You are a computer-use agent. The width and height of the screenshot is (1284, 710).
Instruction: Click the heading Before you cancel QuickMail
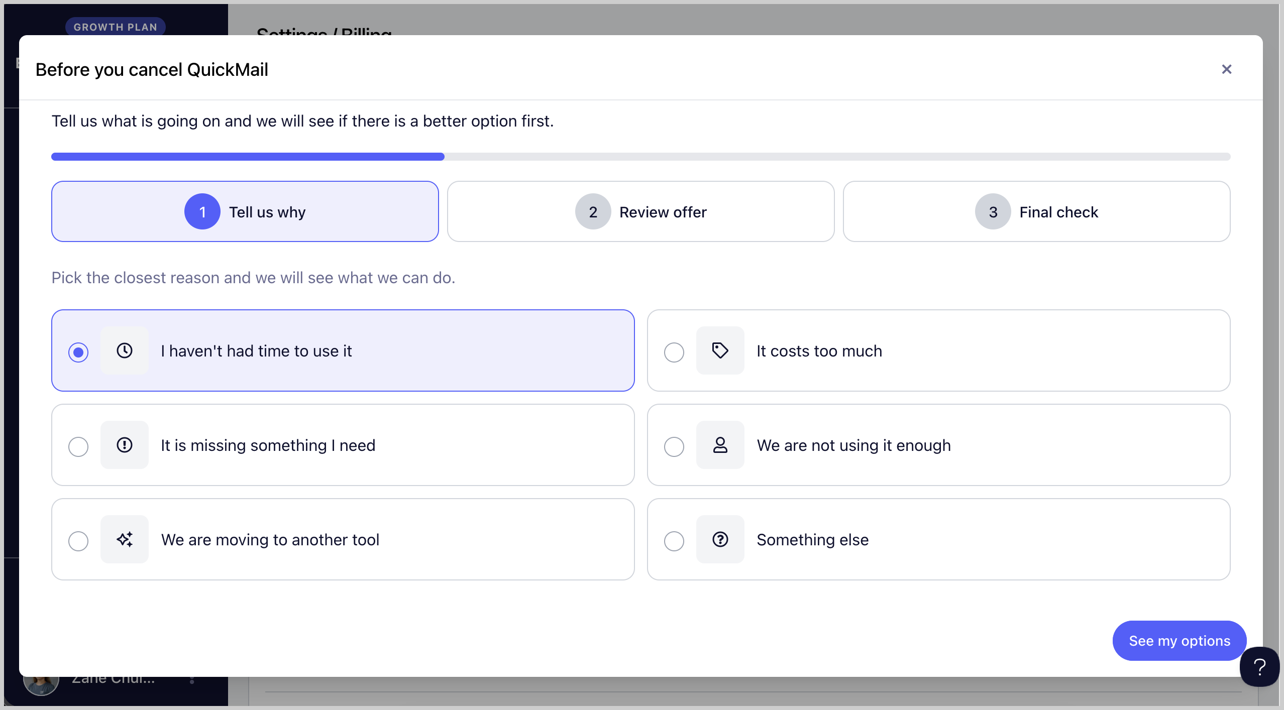[x=152, y=70]
